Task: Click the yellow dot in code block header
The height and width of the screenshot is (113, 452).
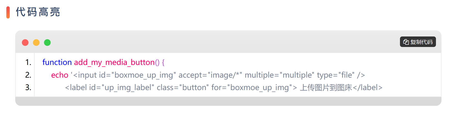Action: coord(36,43)
